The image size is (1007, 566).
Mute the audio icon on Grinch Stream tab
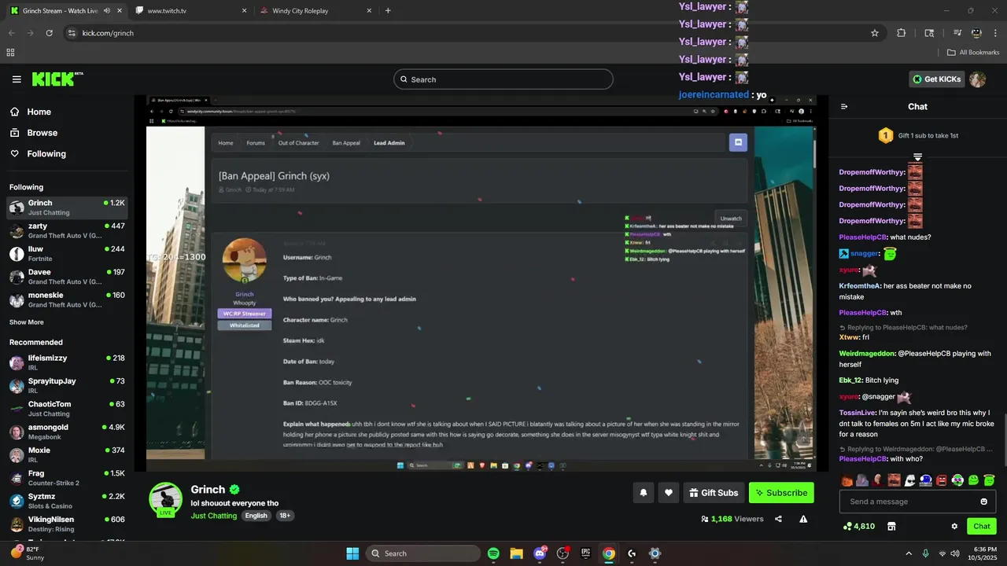coord(106,11)
